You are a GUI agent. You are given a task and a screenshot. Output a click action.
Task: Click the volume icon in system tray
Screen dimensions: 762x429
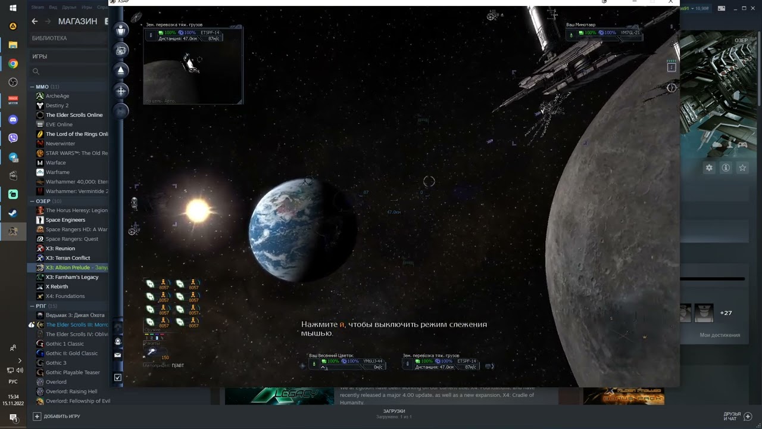20,371
